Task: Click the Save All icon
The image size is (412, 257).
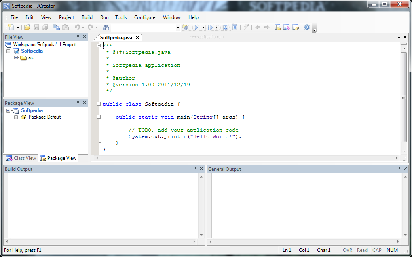Action: pos(45,27)
